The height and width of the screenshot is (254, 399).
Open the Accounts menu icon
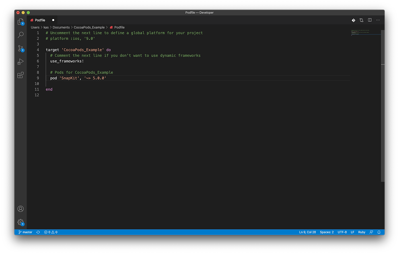21,209
